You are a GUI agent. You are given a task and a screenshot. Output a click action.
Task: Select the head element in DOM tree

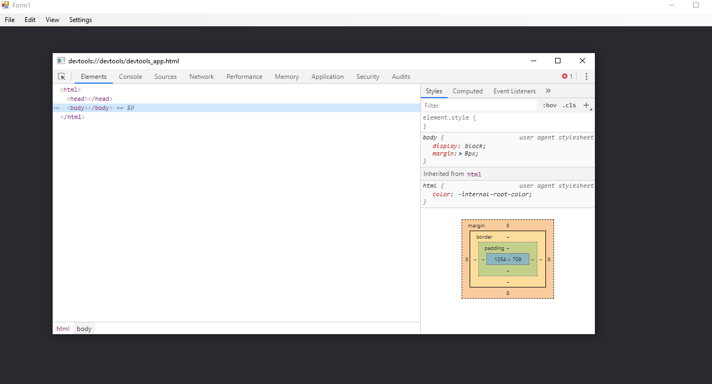point(89,99)
